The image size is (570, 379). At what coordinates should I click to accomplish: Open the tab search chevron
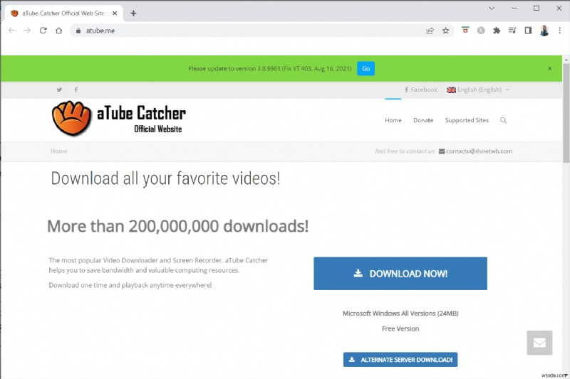click(492, 8)
